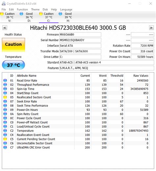Select the C: drive tab
The height and width of the screenshot is (171, 156).
[49, 17]
